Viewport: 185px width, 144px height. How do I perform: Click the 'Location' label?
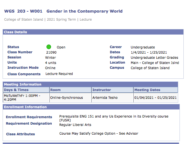[118, 62]
